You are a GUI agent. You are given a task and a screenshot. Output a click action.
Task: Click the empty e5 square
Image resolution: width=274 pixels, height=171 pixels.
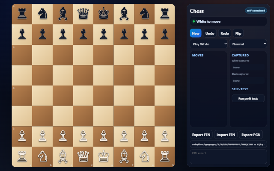[104, 75]
